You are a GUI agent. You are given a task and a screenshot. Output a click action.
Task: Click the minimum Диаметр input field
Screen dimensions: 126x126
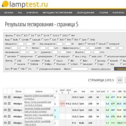55,52
